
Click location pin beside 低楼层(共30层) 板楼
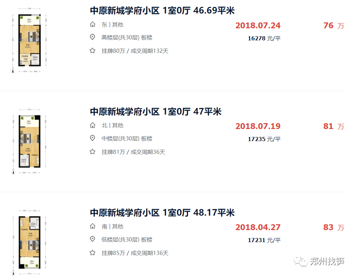(x=92, y=239)
